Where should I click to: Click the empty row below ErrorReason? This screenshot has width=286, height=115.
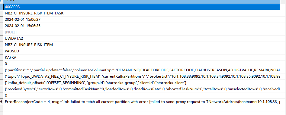(x=142, y=108)
